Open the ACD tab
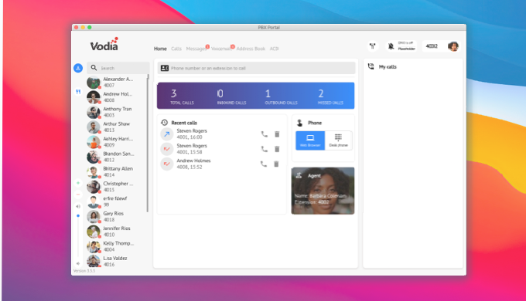This screenshot has height=301, width=526. [275, 49]
